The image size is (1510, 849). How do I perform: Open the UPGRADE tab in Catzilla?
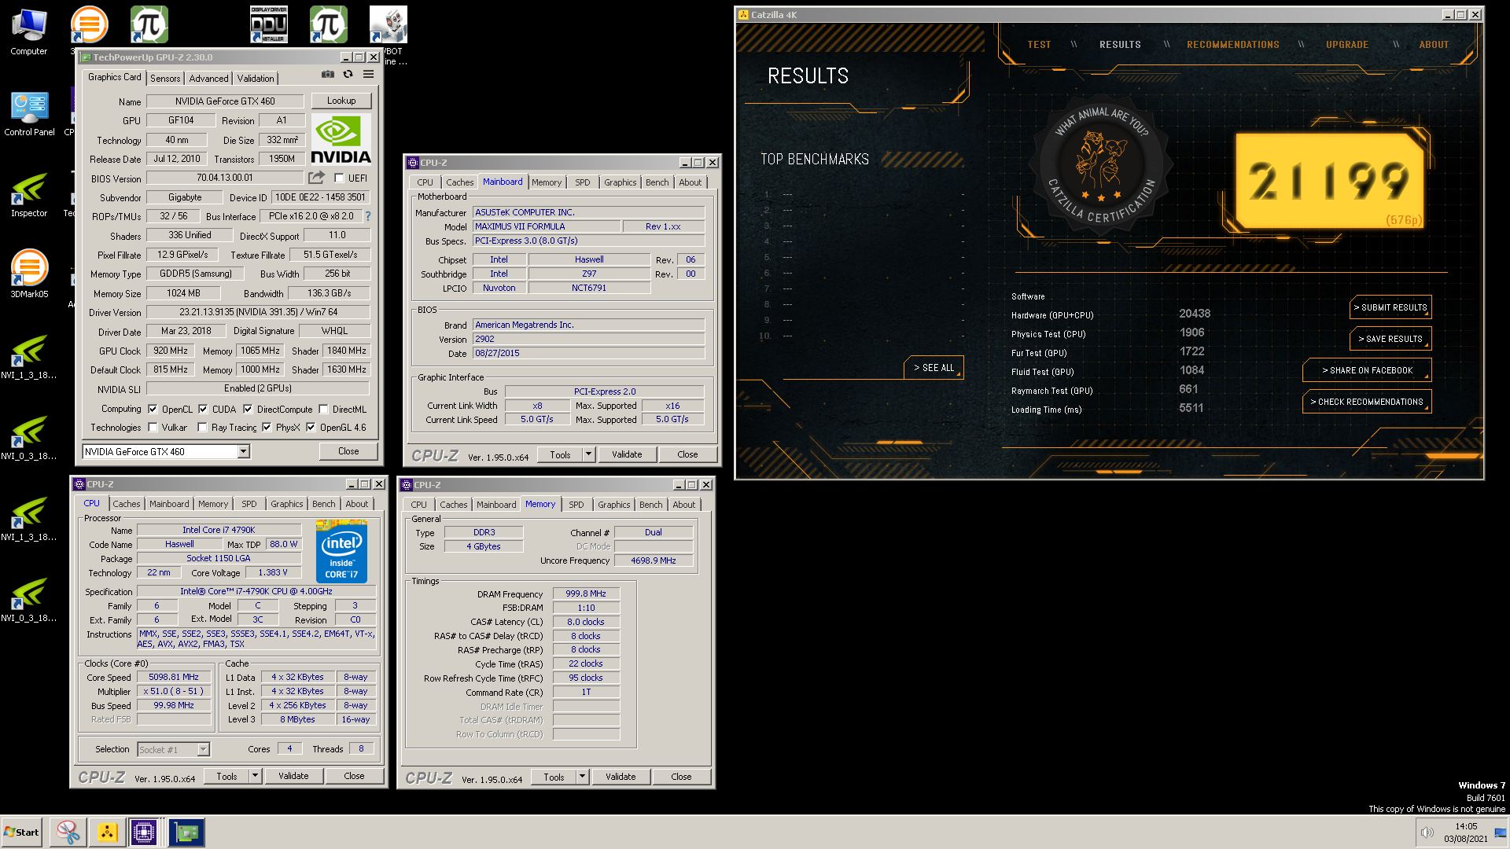tap(1347, 45)
